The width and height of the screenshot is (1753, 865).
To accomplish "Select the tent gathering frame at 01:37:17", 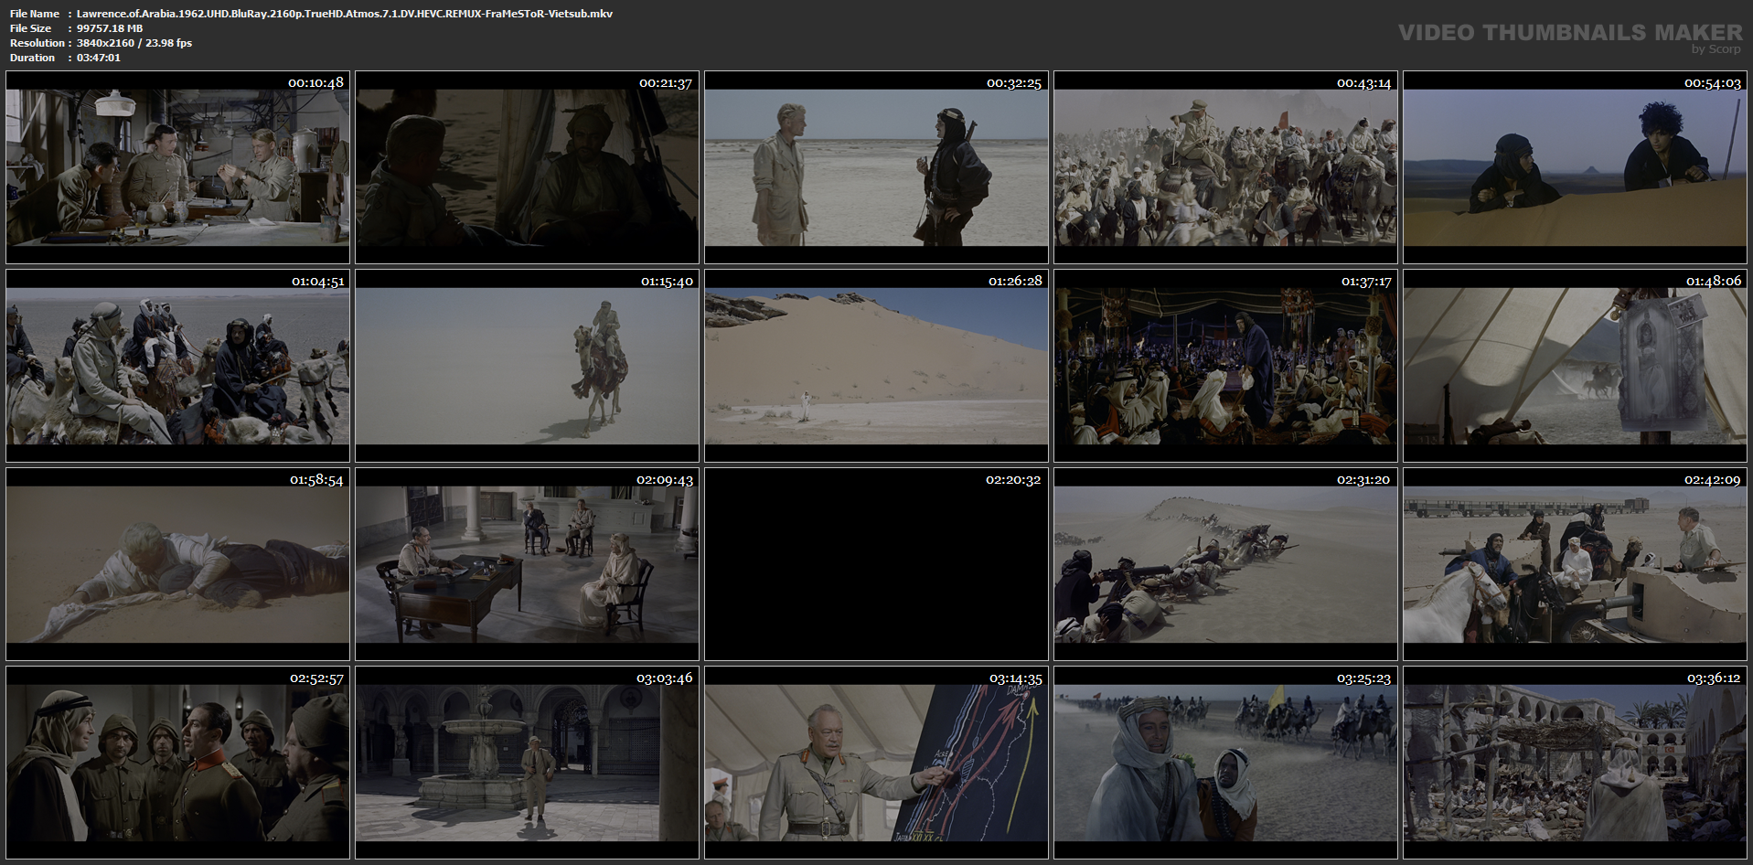I will pyautogui.click(x=1225, y=366).
